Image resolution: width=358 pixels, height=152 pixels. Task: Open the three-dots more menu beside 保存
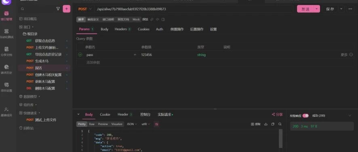point(350,9)
